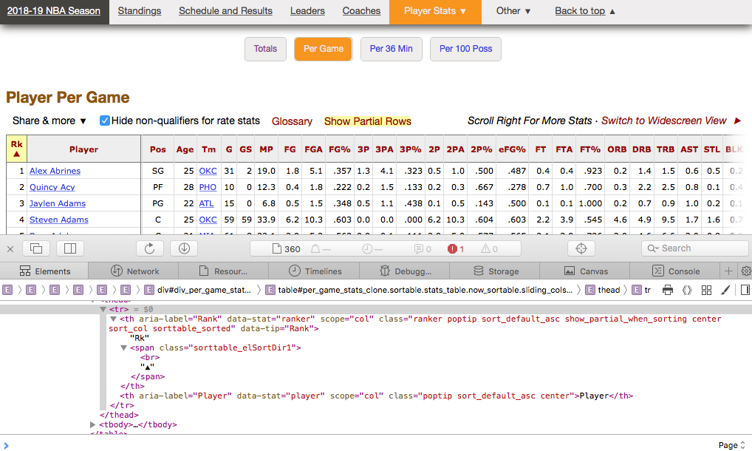Viewport: 752px width, 451px height.
Task: Sort table by Rk column
Action: click(x=17, y=149)
